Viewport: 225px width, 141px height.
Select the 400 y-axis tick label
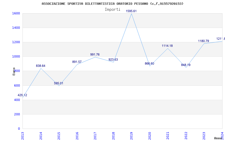[16, 100]
